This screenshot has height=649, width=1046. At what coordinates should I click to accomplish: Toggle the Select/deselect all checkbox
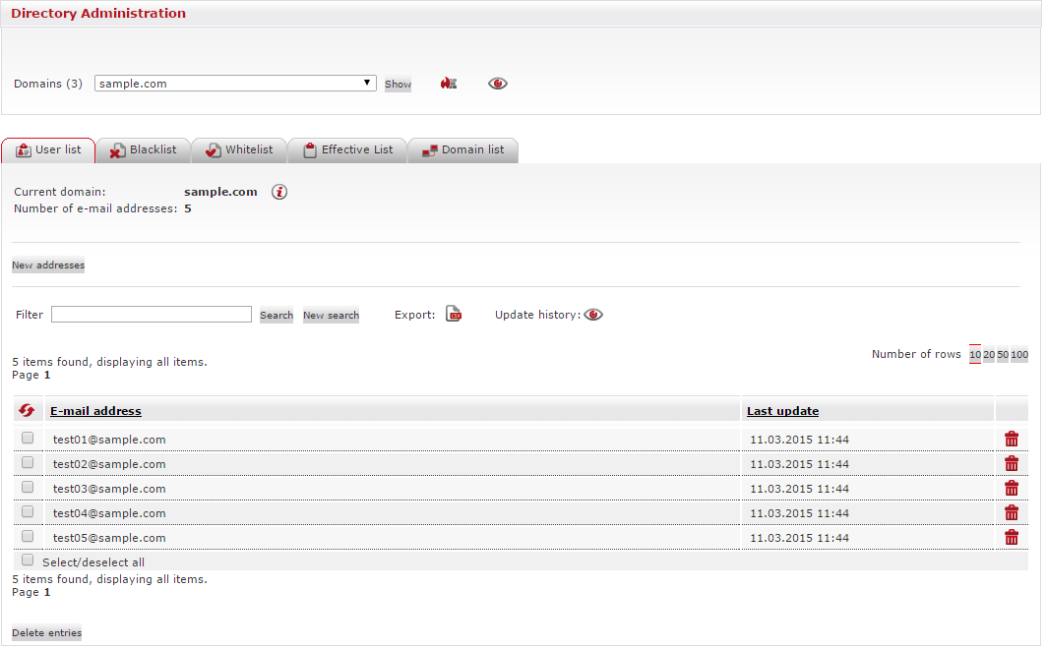(28, 560)
